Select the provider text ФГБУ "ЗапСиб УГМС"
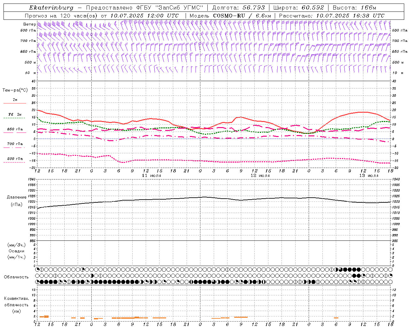Screen dimensions: 409x327 170,8
